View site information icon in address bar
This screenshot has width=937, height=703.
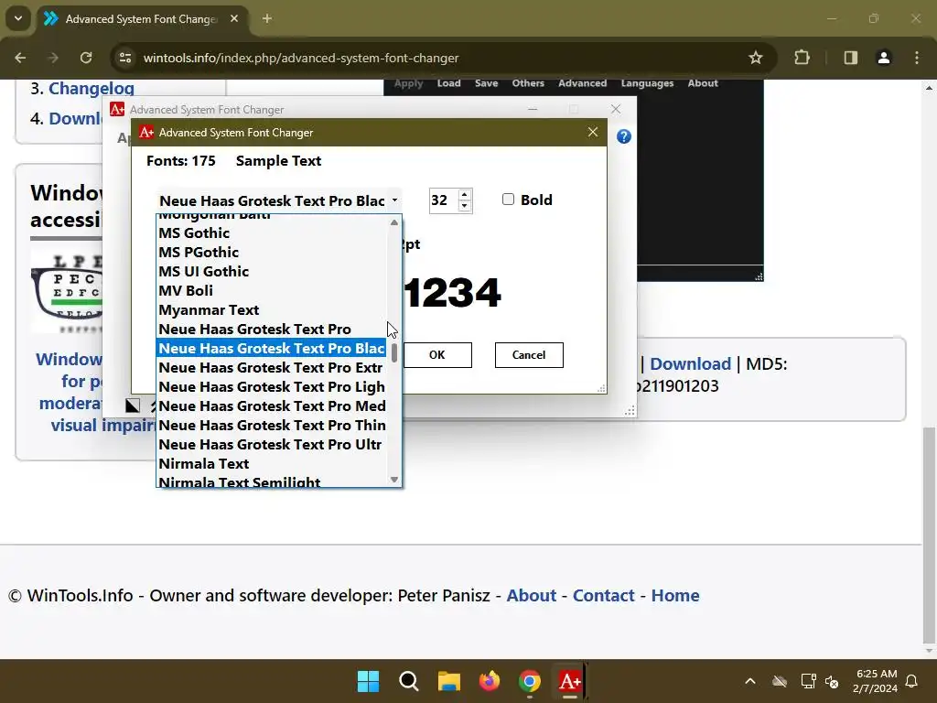(124, 58)
